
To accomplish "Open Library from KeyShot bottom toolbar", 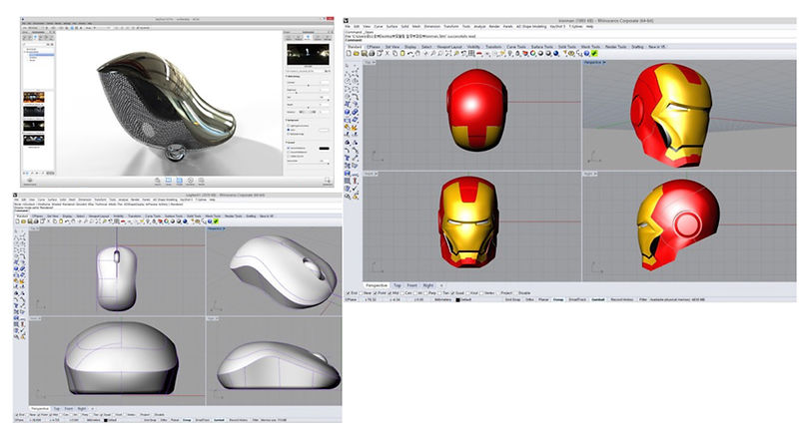I will pos(169,182).
